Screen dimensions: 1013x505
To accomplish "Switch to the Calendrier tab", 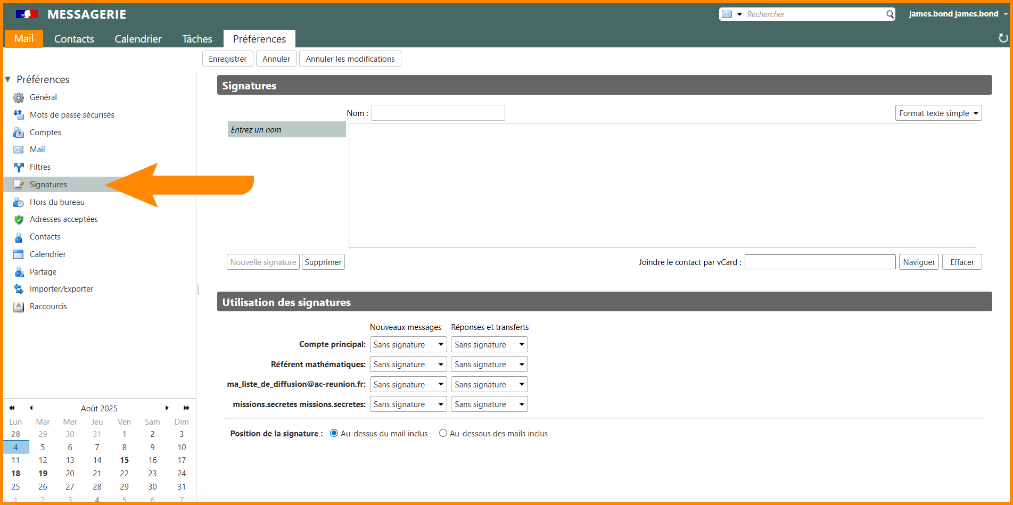I will [138, 39].
